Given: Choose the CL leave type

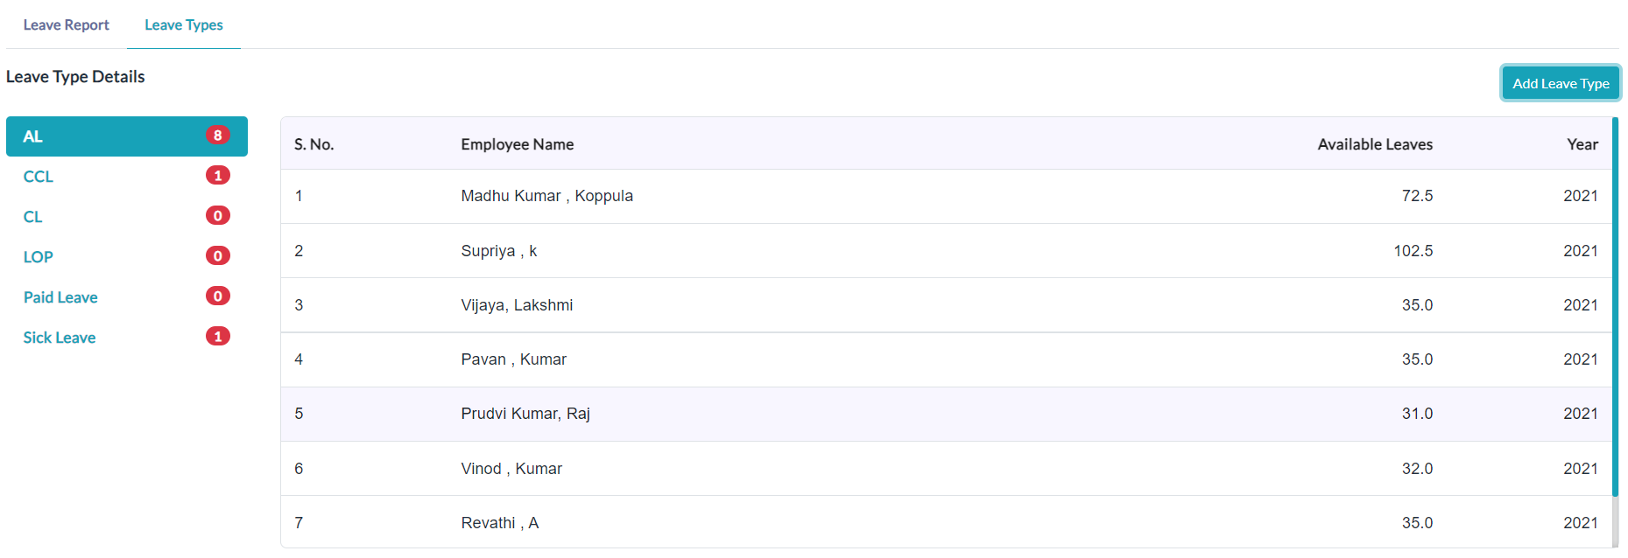Looking at the screenshot, I should click(x=127, y=217).
